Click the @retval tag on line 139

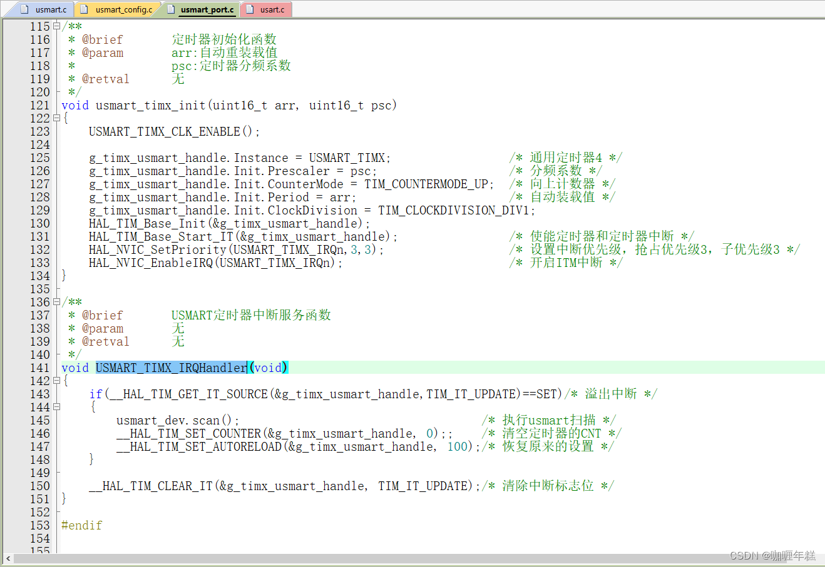(x=106, y=341)
